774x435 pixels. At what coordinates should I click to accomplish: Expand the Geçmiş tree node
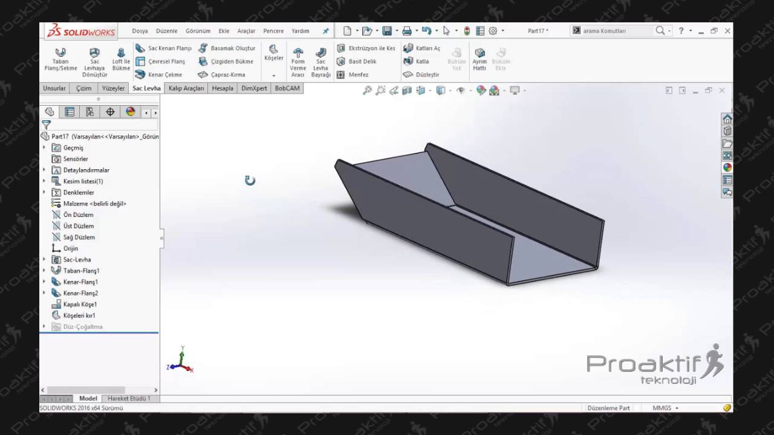44,147
